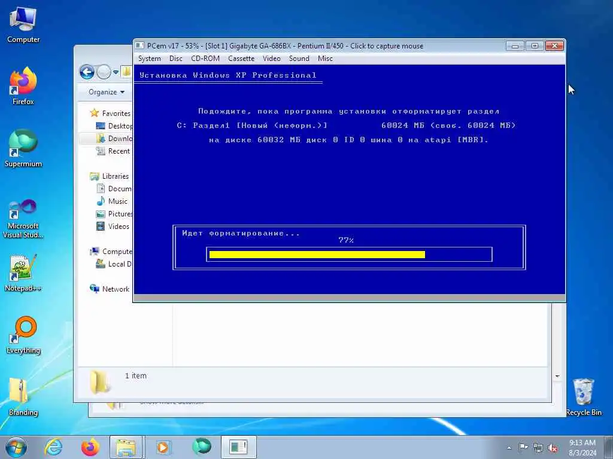Open Action Center flag tray icon

(523, 448)
